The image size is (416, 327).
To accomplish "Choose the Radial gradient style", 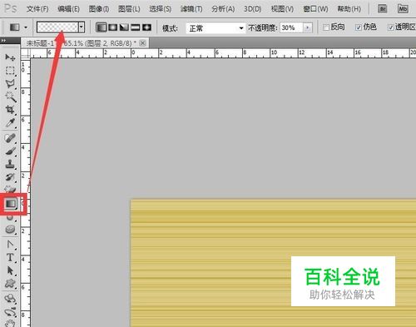I will click(x=113, y=27).
